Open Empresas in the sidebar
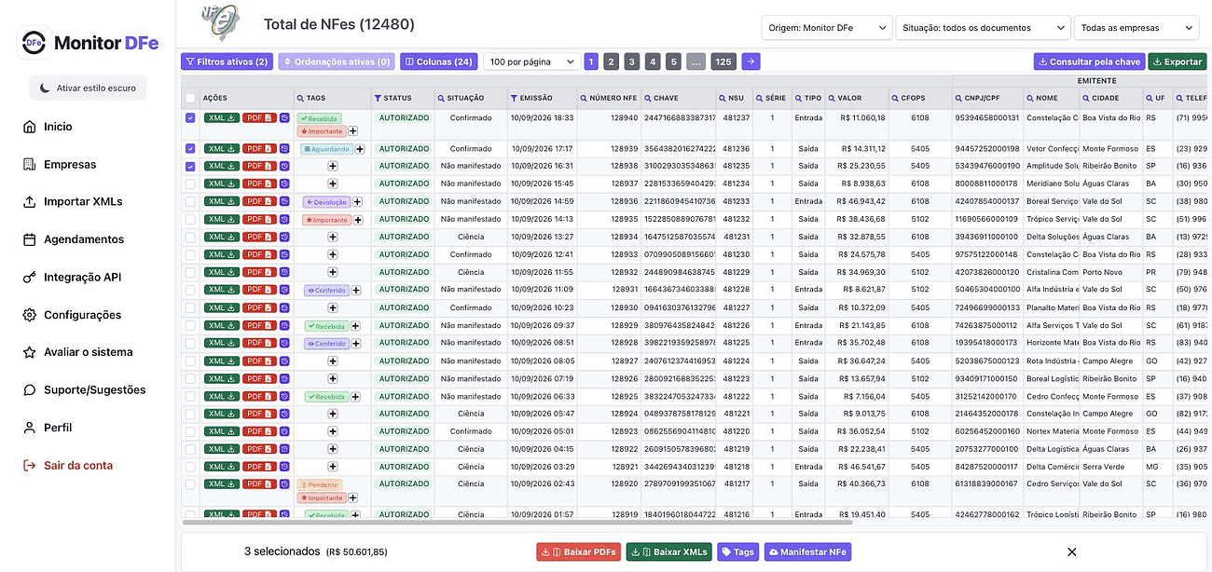The width and height of the screenshot is (1212, 572). pos(70,164)
